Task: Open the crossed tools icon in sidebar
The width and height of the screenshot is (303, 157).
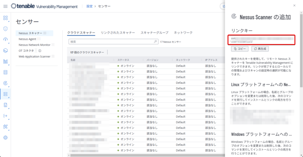Action: point(5,126)
